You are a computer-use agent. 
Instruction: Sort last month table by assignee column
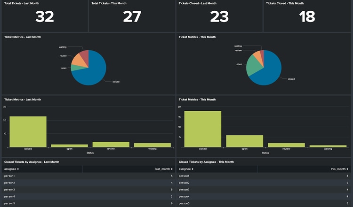11,169
